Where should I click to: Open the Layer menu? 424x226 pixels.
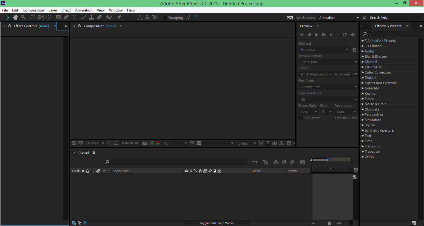click(x=53, y=10)
